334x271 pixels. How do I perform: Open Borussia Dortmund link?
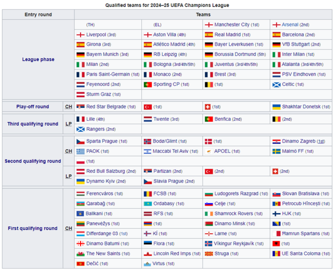tap(235, 54)
